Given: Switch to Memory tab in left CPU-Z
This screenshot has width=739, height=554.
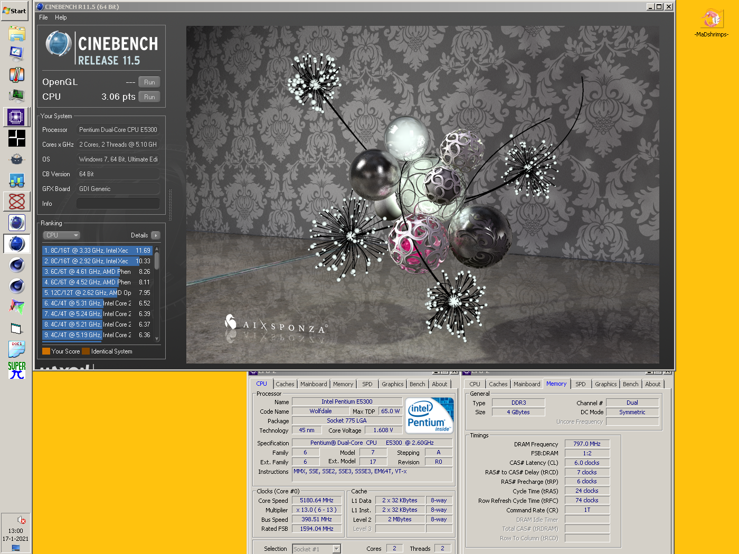Looking at the screenshot, I should click(x=343, y=384).
